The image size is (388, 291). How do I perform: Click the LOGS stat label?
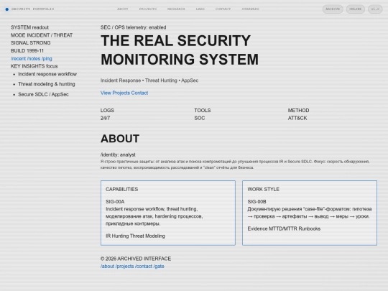tap(107, 111)
